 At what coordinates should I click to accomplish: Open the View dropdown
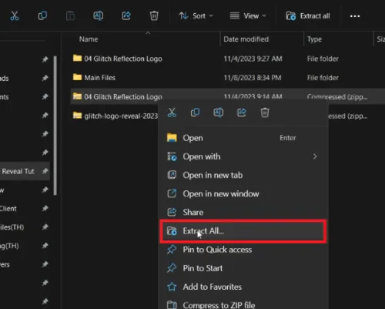[x=248, y=16]
